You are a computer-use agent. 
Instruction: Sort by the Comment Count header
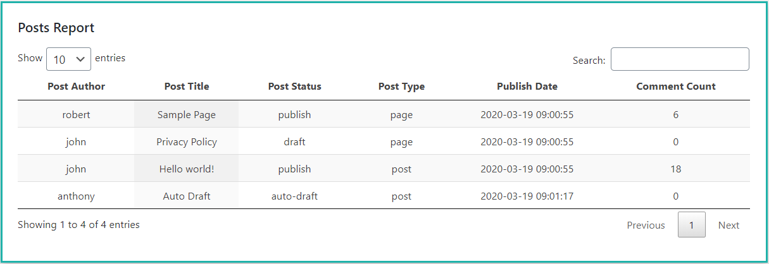pyautogui.click(x=676, y=87)
